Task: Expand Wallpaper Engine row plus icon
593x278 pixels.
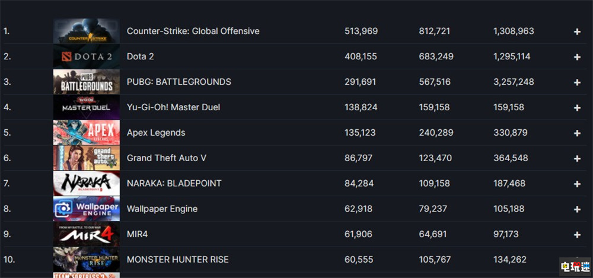Action: click(577, 209)
